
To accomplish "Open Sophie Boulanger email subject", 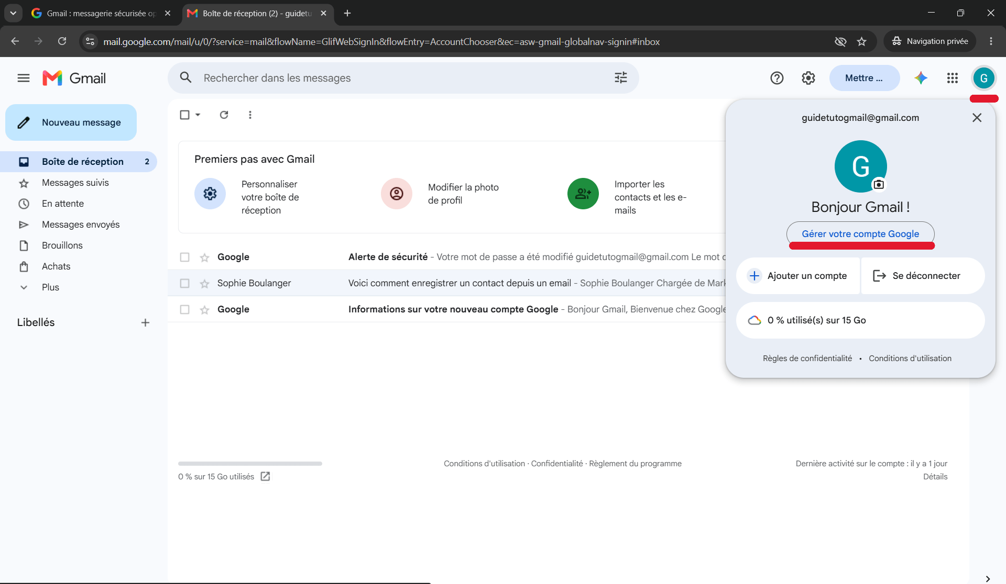I will point(460,283).
